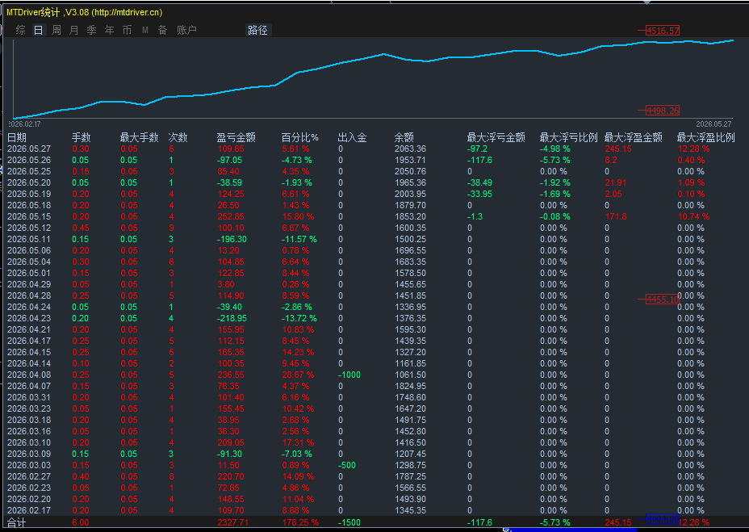Click the 路径 path button
The image size is (749, 532).
258,30
